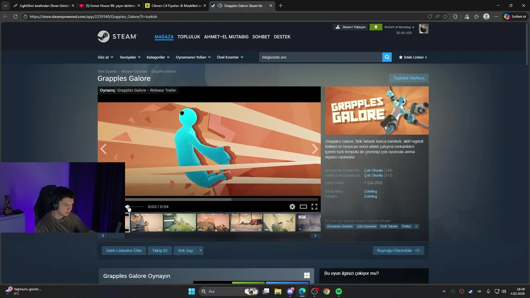Open video settings gear icon
Screen dimensions: 530x298
coord(292,207)
